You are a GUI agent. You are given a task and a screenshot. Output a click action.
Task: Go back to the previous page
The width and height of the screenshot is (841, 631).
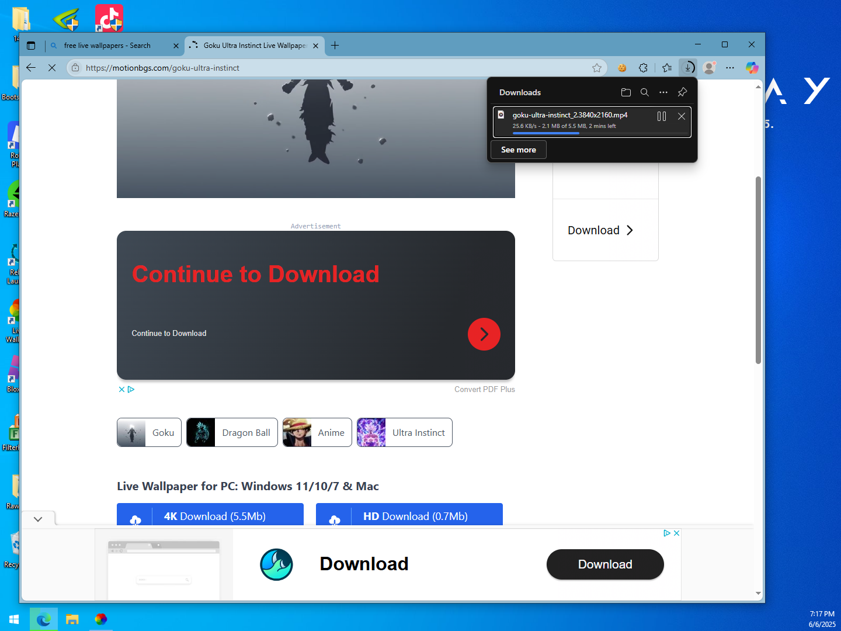click(31, 68)
